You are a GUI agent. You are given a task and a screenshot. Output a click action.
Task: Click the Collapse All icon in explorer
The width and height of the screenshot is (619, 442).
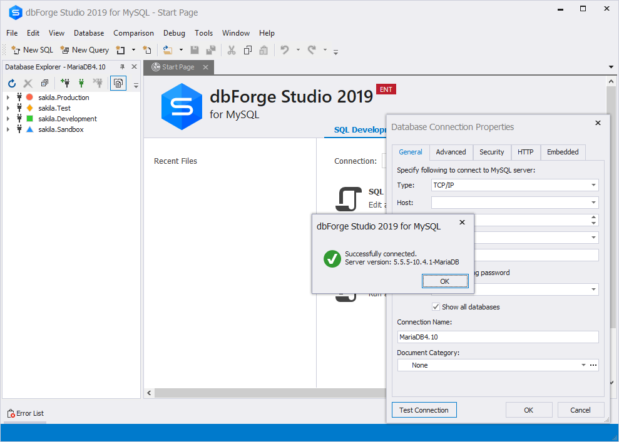coord(44,83)
